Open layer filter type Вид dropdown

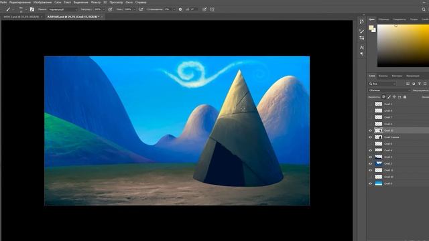point(381,84)
